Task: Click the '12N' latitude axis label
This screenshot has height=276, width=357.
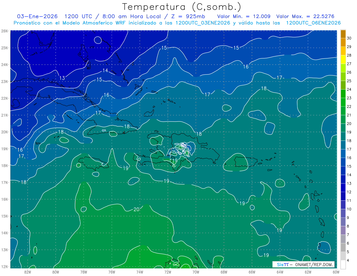Action: point(4,266)
